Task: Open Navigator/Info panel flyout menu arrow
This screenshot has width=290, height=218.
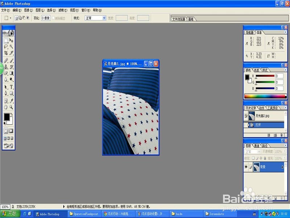Action: [x=286, y=32]
